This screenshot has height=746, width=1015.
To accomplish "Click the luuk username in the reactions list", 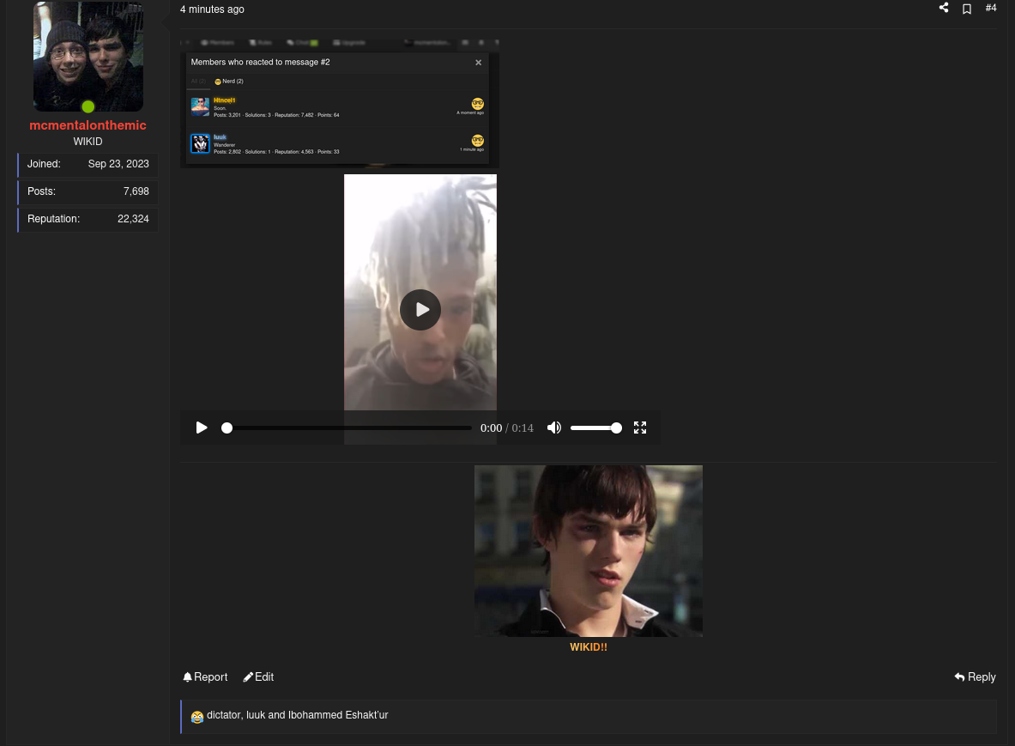I will pos(256,715).
